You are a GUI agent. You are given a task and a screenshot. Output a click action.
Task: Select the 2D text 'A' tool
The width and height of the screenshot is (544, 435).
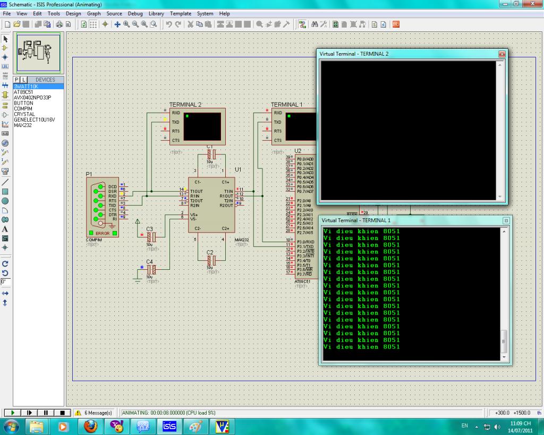tap(5, 229)
